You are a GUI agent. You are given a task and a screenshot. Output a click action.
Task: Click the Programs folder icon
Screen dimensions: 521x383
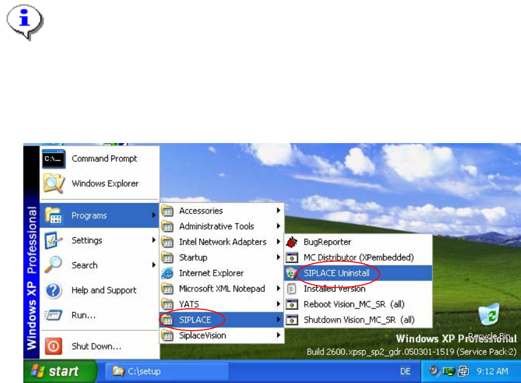click(53, 215)
